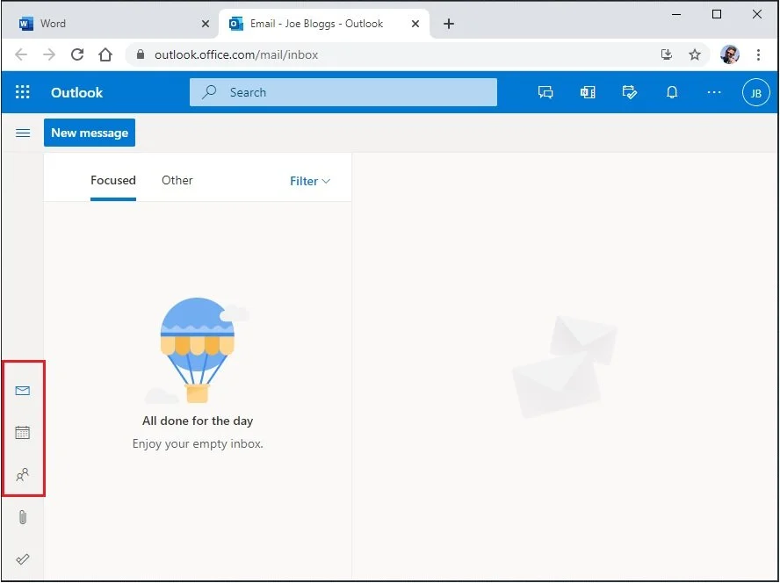Bookmark this page with the star
Image resolution: width=780 pixels, height=583 pixels.
pyautogui.click(x=695, y=54)
